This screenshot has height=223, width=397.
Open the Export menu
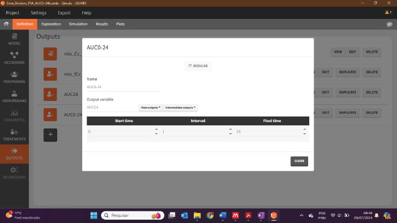tap(64, 12)
